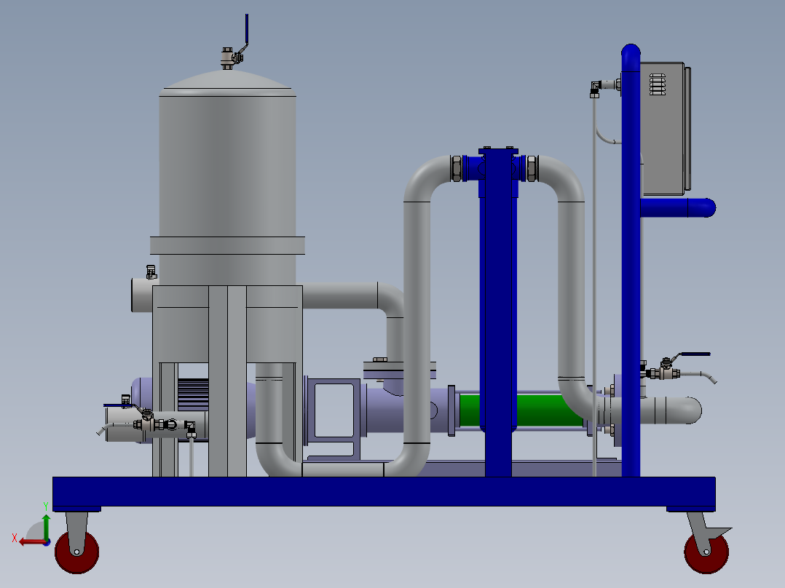The width and height of the screenshot is (785, 588).
Task: Select the elbow fitting beside the control box
Action: [595, 90]
